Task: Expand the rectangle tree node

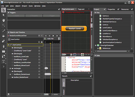Action: pos(10,69)
